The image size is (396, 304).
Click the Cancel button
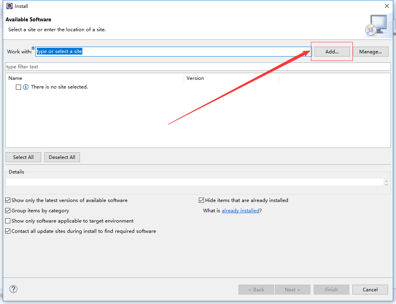[x=370, y=290]
